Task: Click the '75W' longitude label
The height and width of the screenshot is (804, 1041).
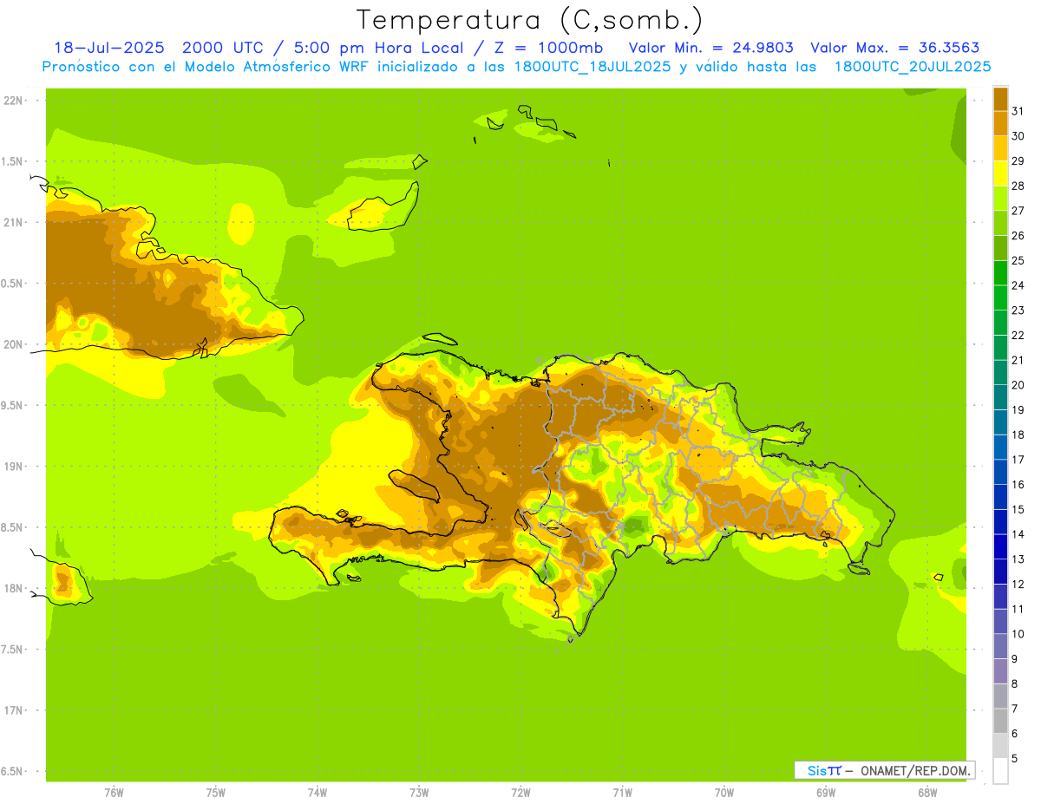Action: [x=215, y=793]
